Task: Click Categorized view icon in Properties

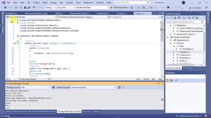Action: (x=167, y=80)
